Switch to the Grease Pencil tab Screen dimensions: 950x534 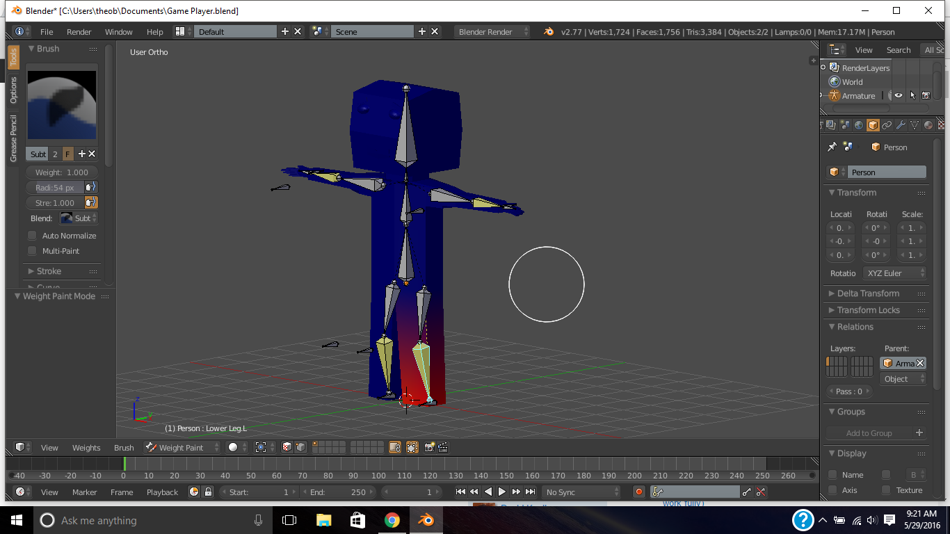click(13, 138)
